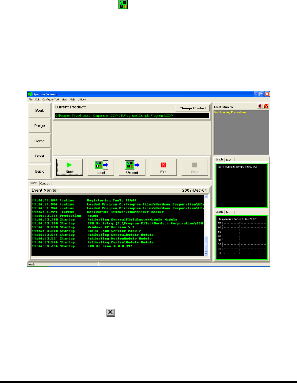The width and height of the screenshot is (297, 383).
Task: Click Event Monitor scrollbar down arrow
Action: pyautogui.click(x=206, y=253)
